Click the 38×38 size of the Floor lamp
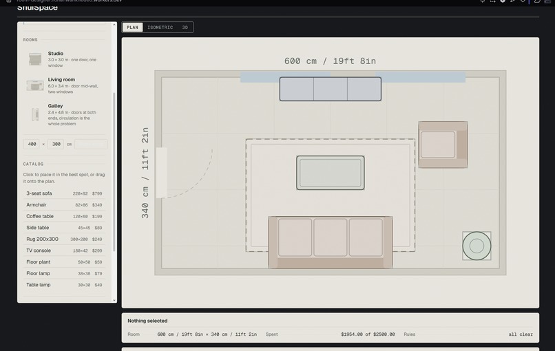555x351 pixels. pos(84,273)
